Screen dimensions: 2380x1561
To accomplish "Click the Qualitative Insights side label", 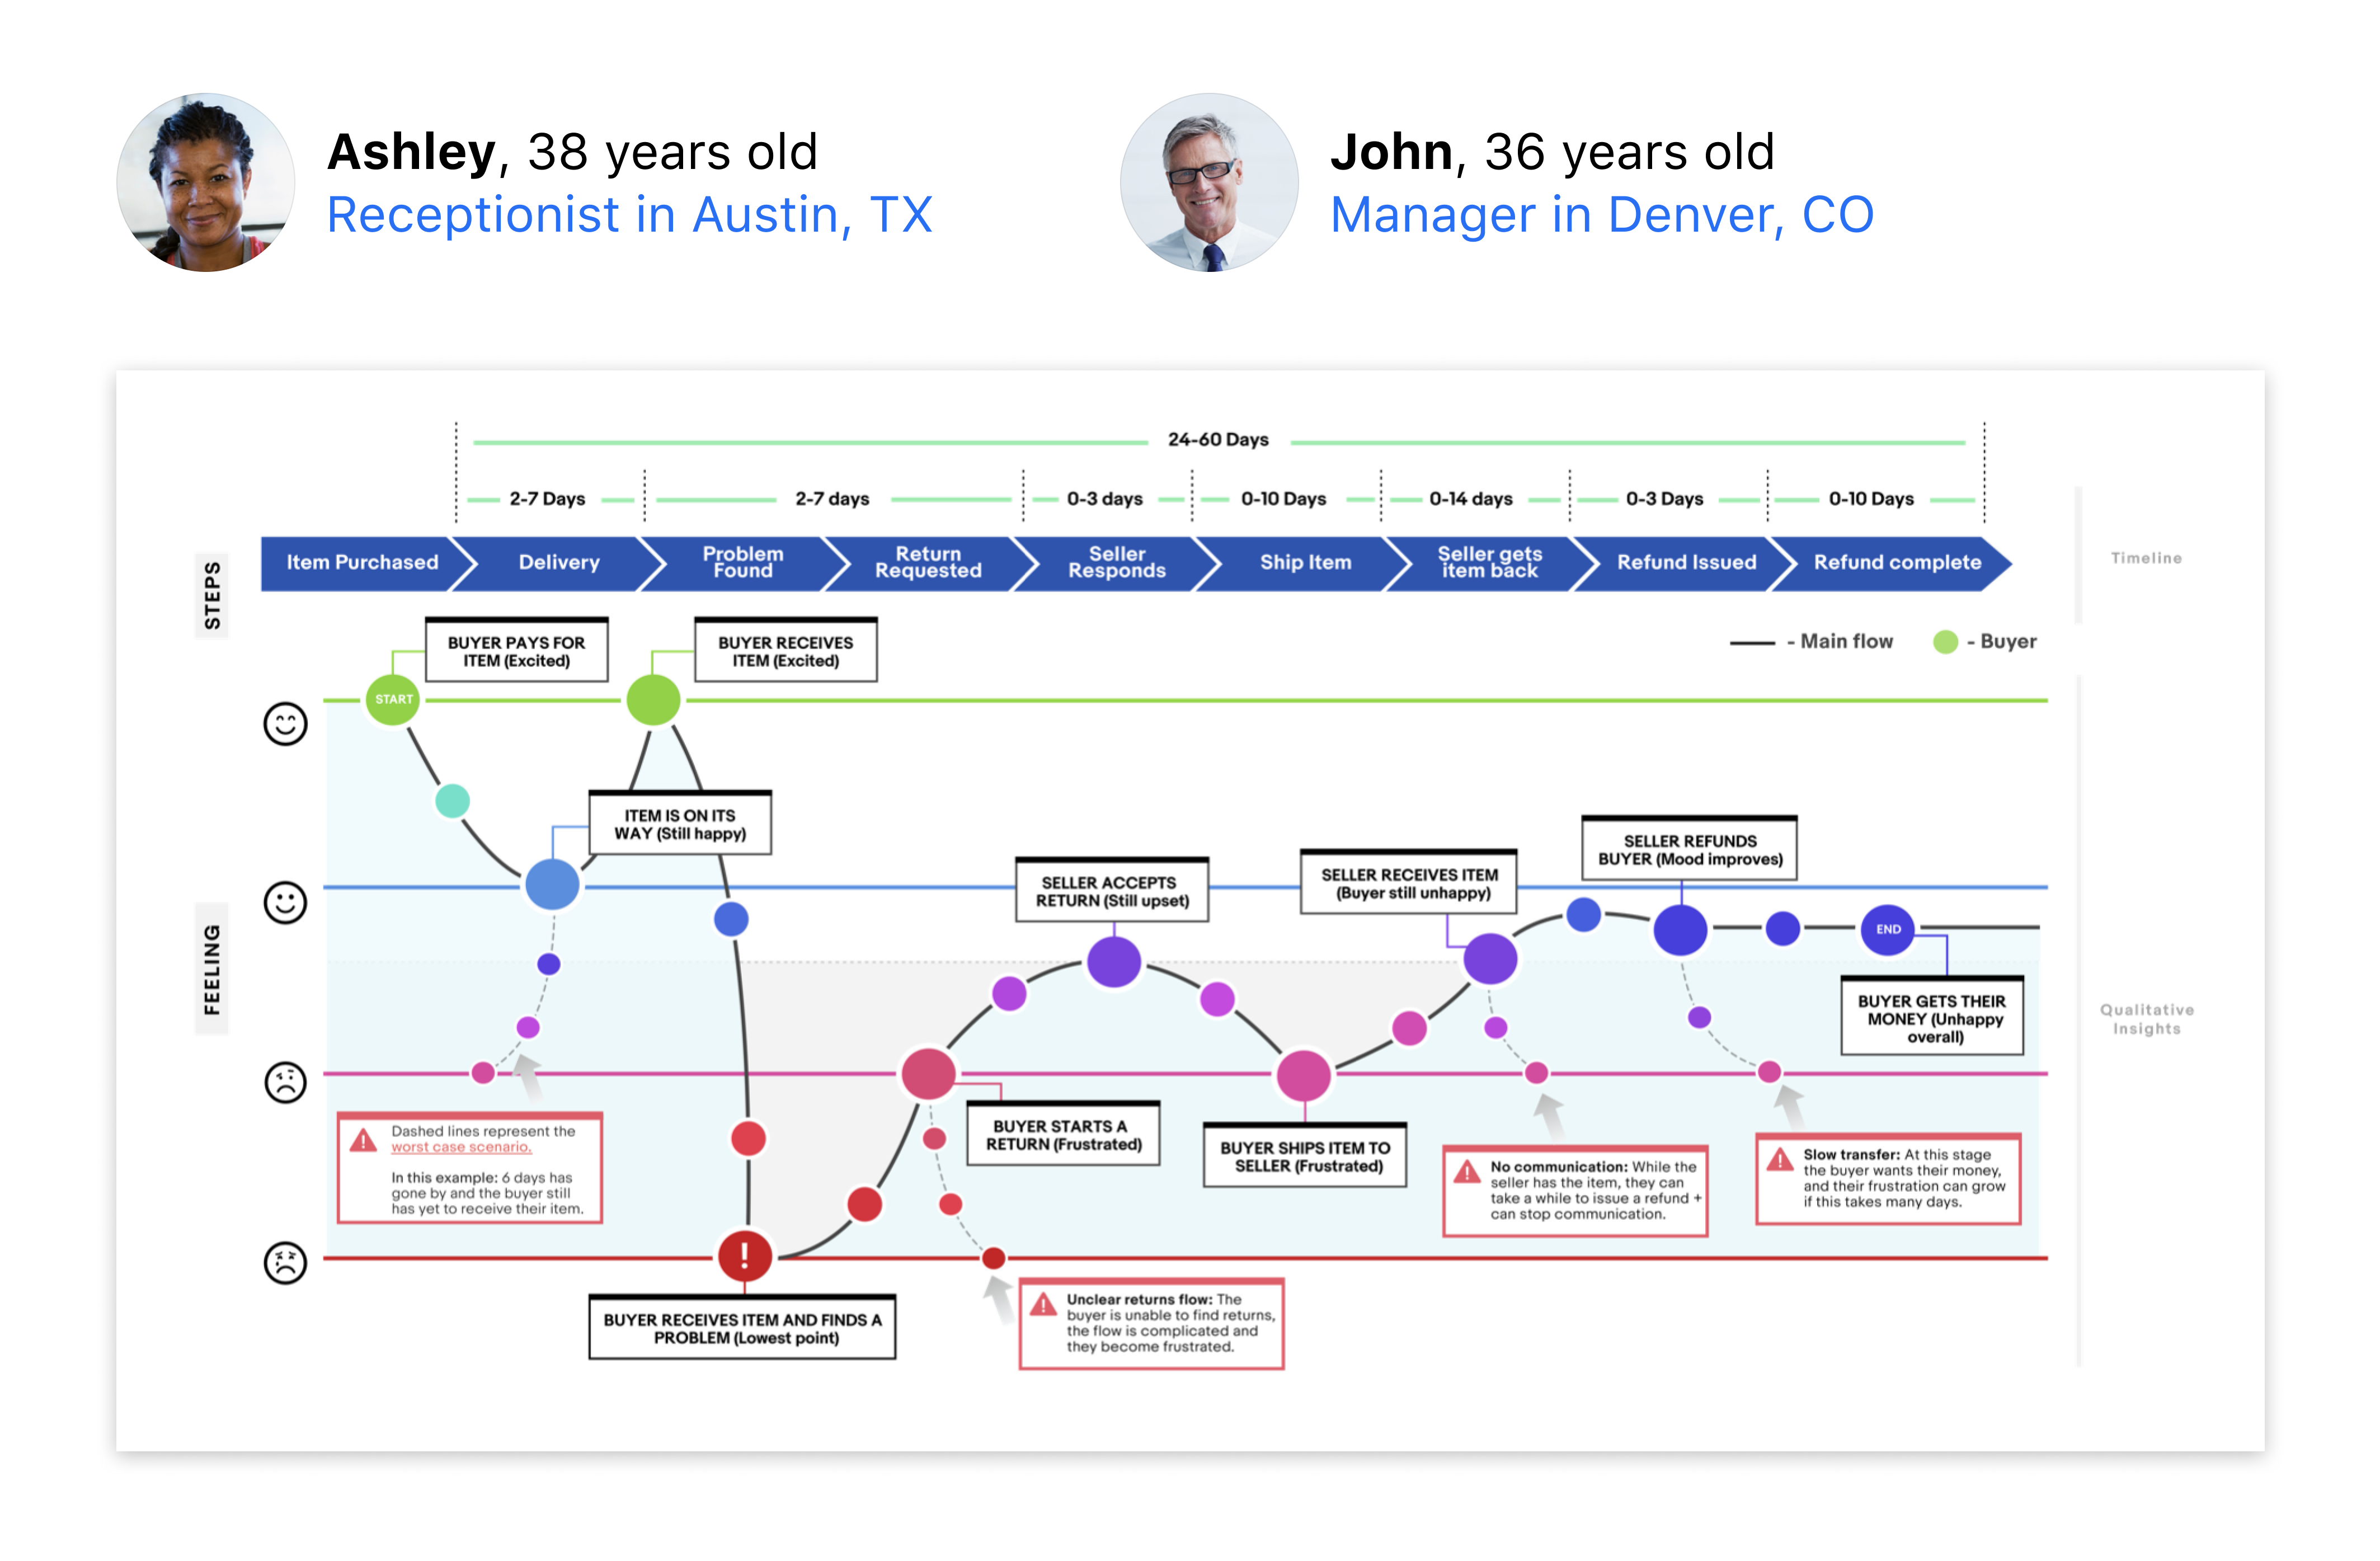I will tap(2146, 1019).
